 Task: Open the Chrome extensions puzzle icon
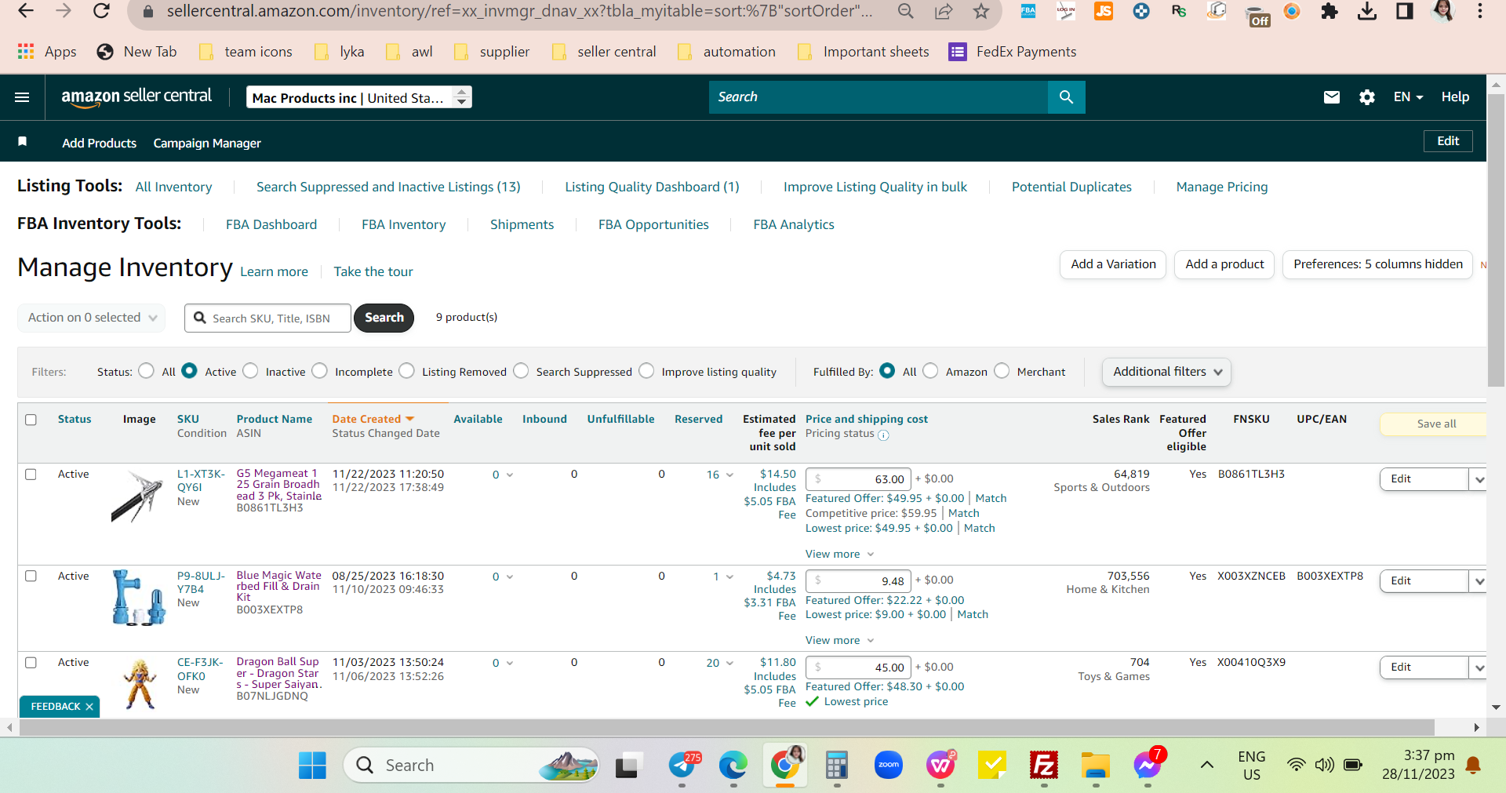click(1329, 11)
